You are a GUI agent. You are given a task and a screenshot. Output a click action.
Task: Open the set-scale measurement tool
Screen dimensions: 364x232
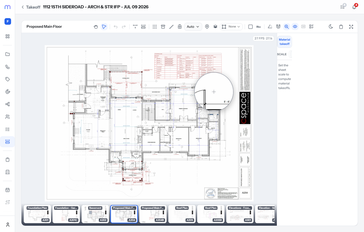[135, 27]
